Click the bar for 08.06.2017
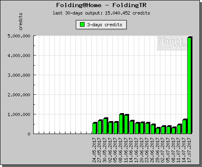This screenshot has width=202, height=167. click(122, 124)
